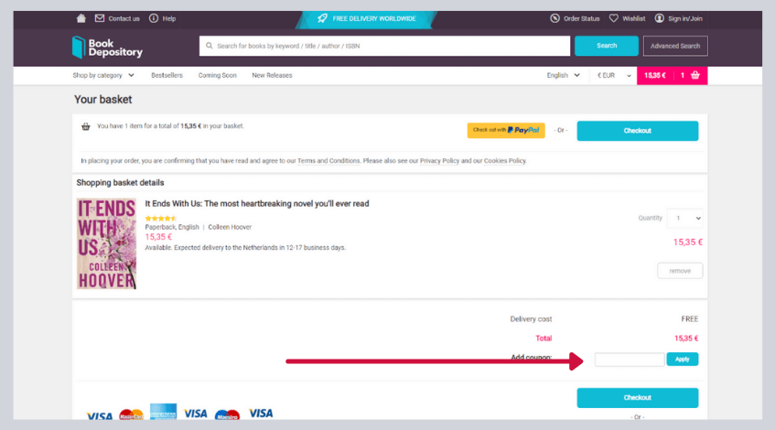Open the Terms and Conditions link
Screen dimensions: 775x430
[328, 161]
